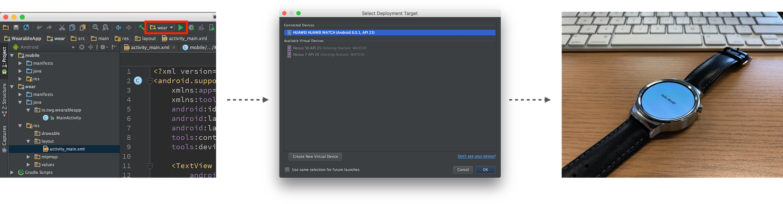Click the "Don't see your device?" link
Image resolution: width=783 pixels, height=204 pixels.
pos(476,156)
